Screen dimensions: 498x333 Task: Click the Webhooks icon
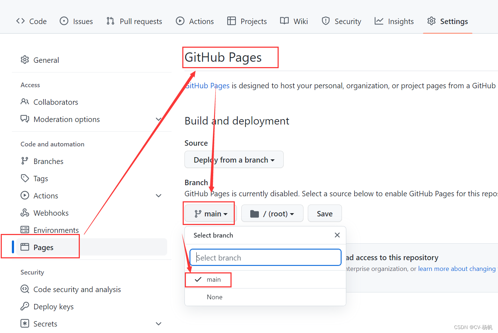point(25,213)
